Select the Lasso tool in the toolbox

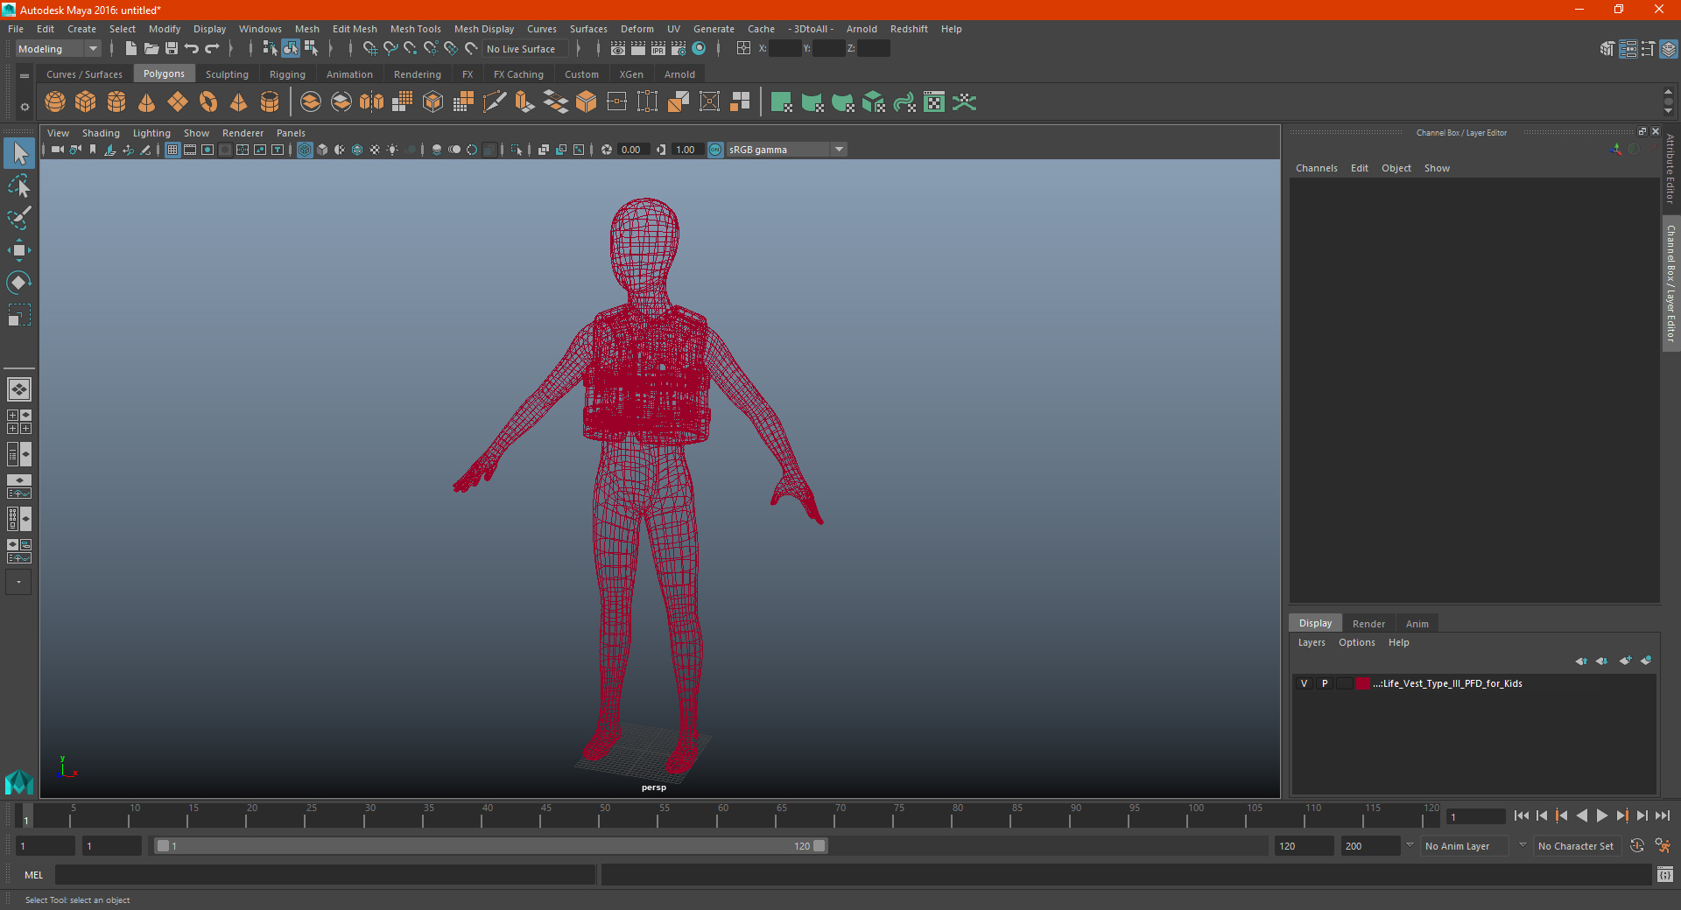[x=19, y=185]
